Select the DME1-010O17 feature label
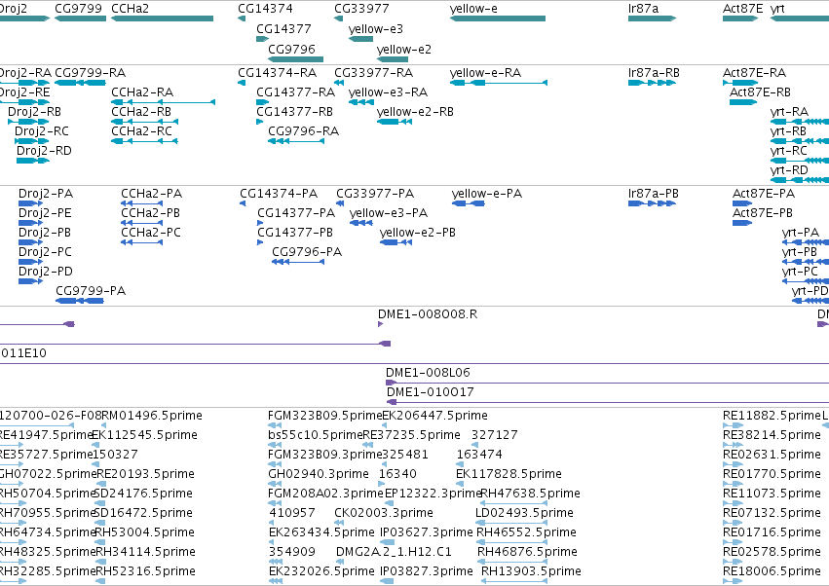 click(x=431, y=392)
